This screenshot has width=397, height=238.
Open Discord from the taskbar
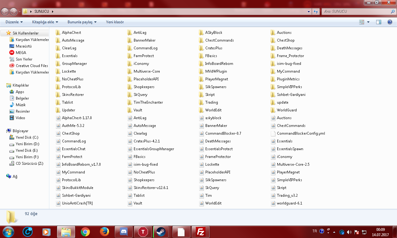tap(124, 232)
